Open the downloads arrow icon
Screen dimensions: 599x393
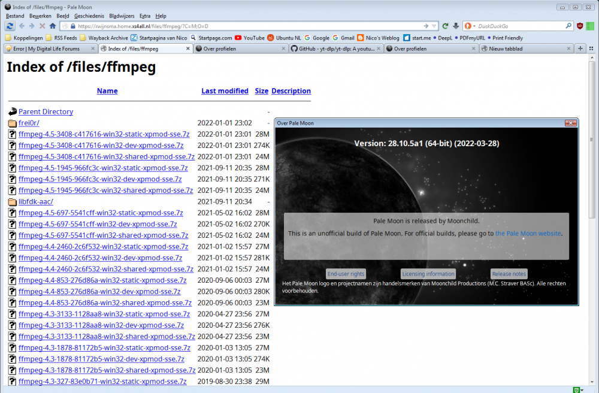455,26
